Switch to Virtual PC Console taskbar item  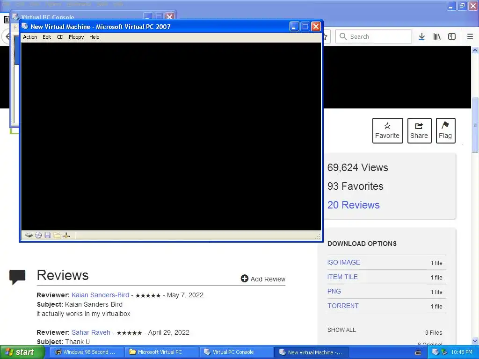point(236,352)
